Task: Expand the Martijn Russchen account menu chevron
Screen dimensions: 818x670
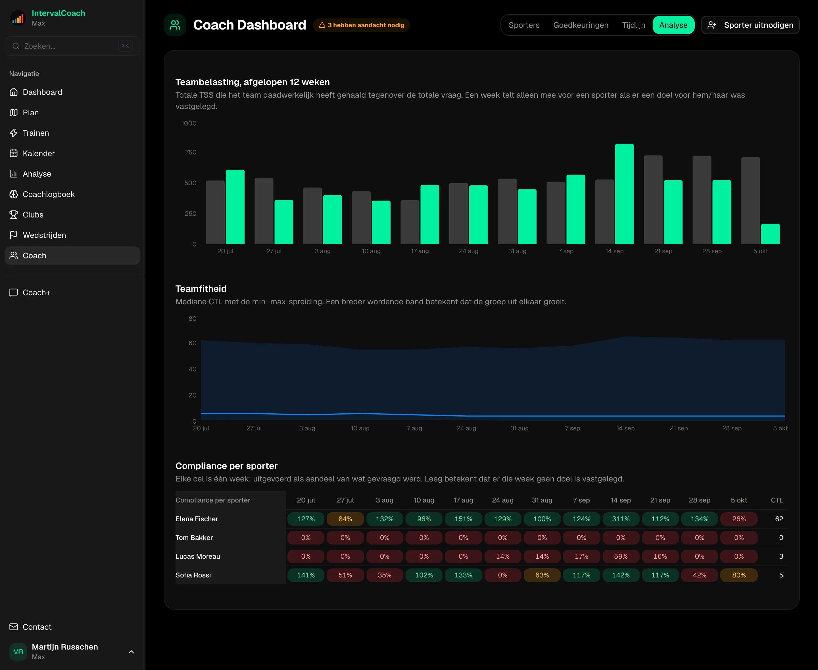Action: 131,652
